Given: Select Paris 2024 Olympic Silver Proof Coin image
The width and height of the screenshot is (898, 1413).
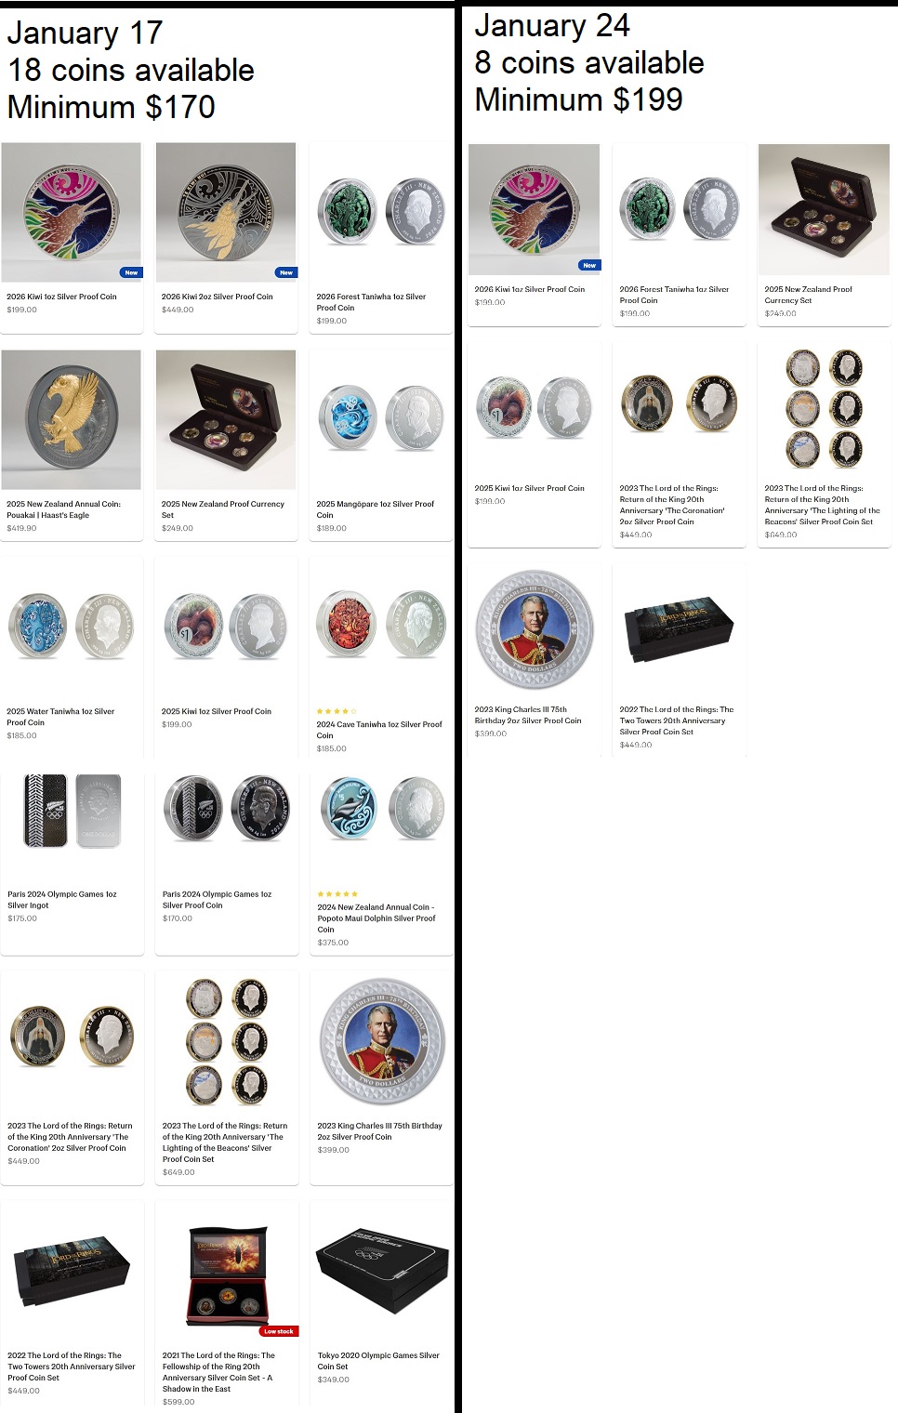Looking at the screenshot, I should [x=226, y=809].
